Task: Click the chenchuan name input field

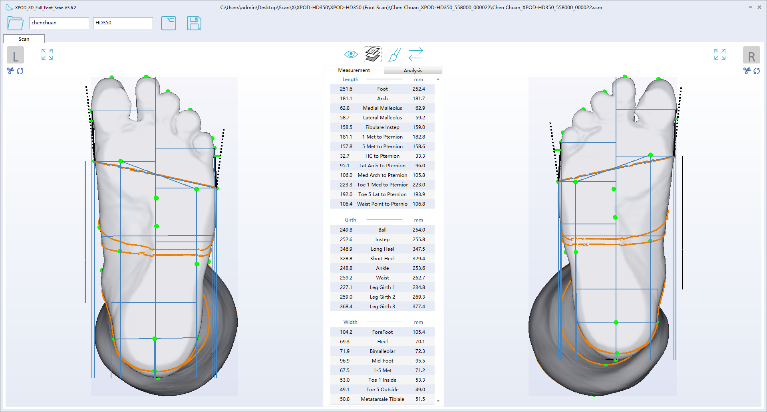Action: (59, 23)
